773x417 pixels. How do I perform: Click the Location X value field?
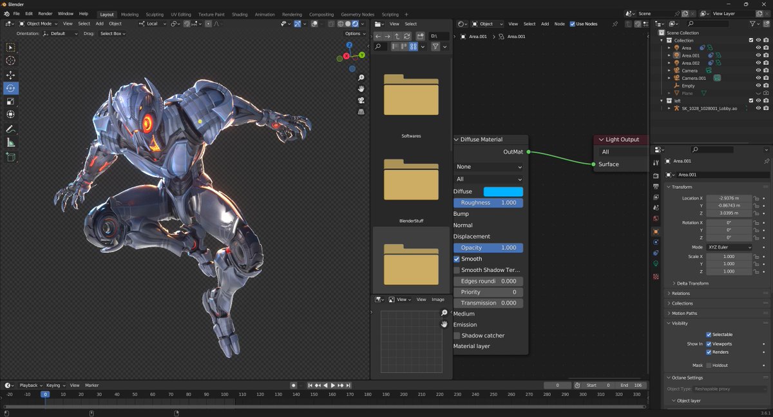[729, 199]
